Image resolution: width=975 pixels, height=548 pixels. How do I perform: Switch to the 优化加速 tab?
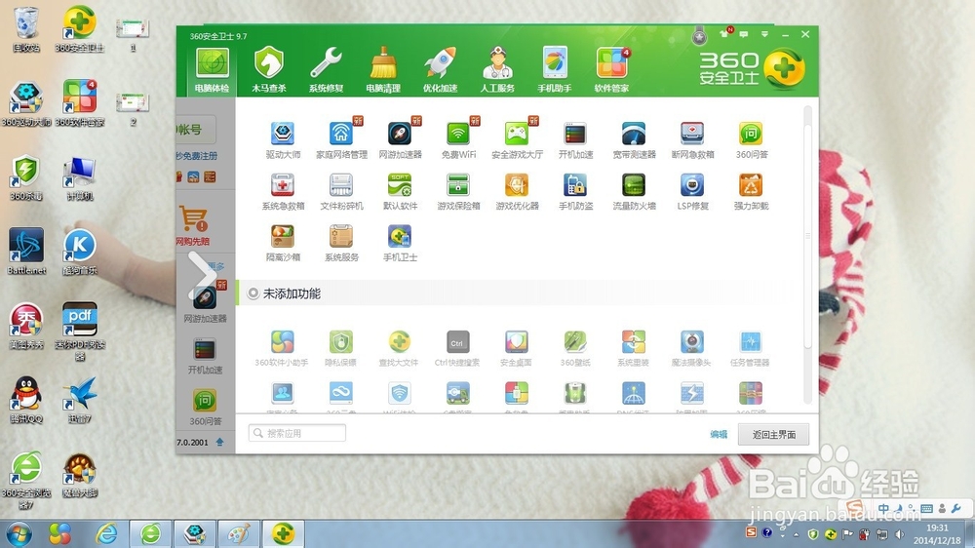coord(441,71)
